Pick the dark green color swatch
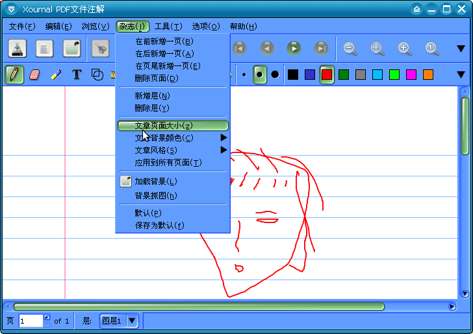This screenshot has height=334, width=473. point(344,75)
